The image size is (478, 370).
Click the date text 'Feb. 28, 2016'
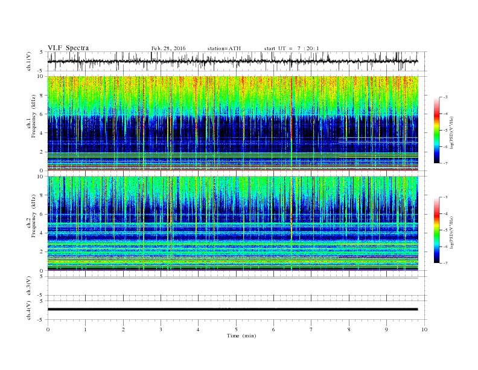[168, 48]
